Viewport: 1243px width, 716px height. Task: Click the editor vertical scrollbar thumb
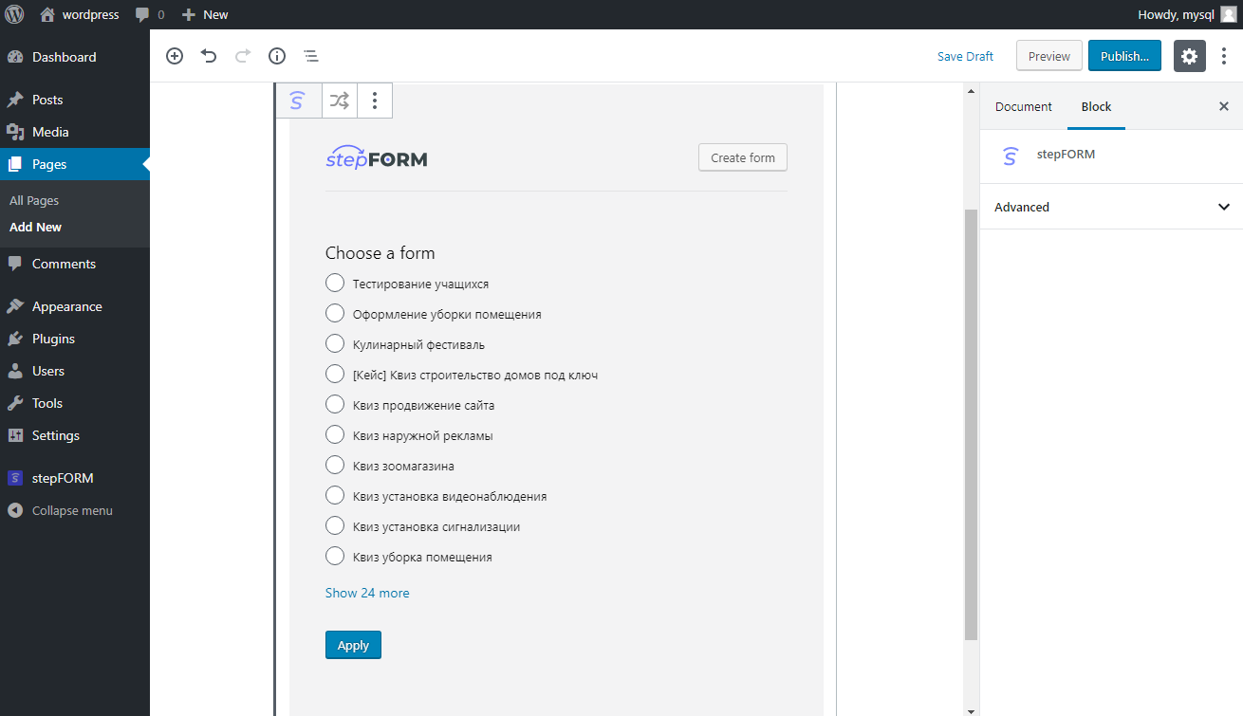[x=971, y=423]
